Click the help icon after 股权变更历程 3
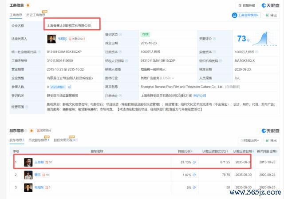This screenshot has height=199, width=284. [x=77, y=140]
